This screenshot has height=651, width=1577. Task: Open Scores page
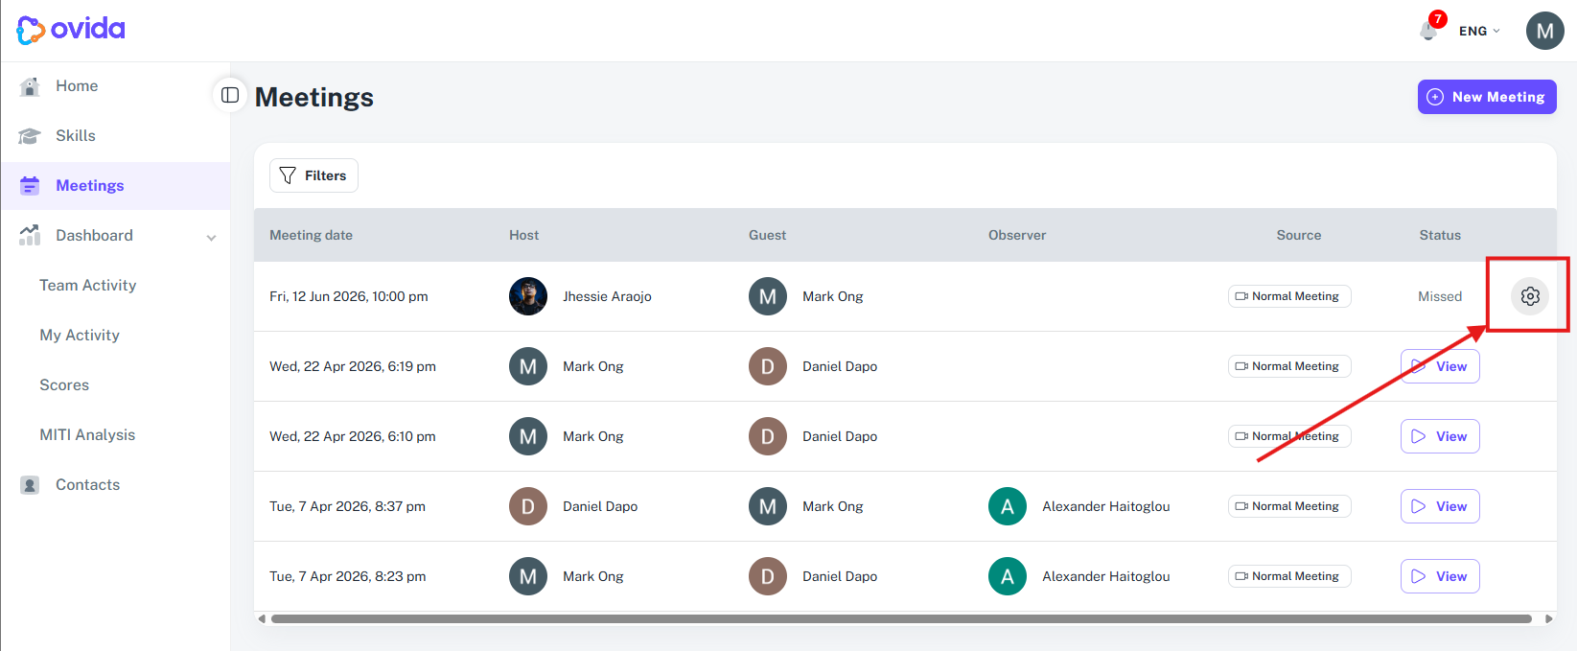[64, 385]
